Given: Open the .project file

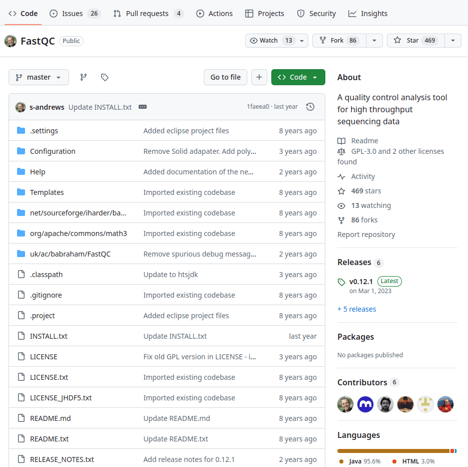Looking at the screenshot, I should click(43, 316).
